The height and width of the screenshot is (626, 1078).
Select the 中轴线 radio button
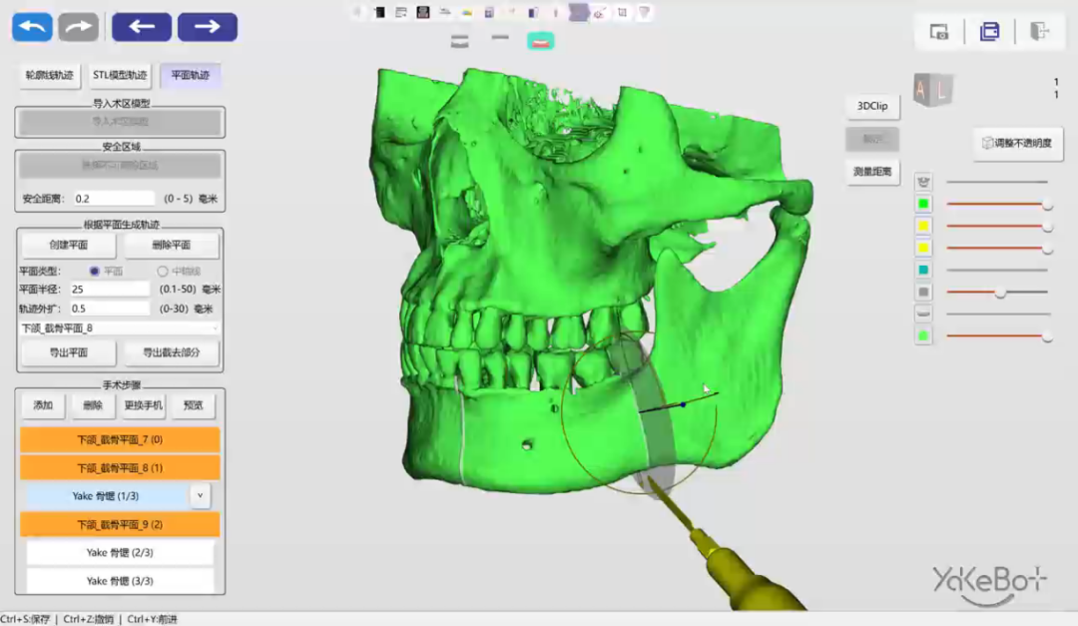pyautogui.click(x=163, y=271)
